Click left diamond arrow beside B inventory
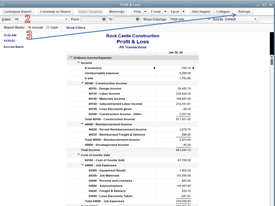 tap(154, 68)
